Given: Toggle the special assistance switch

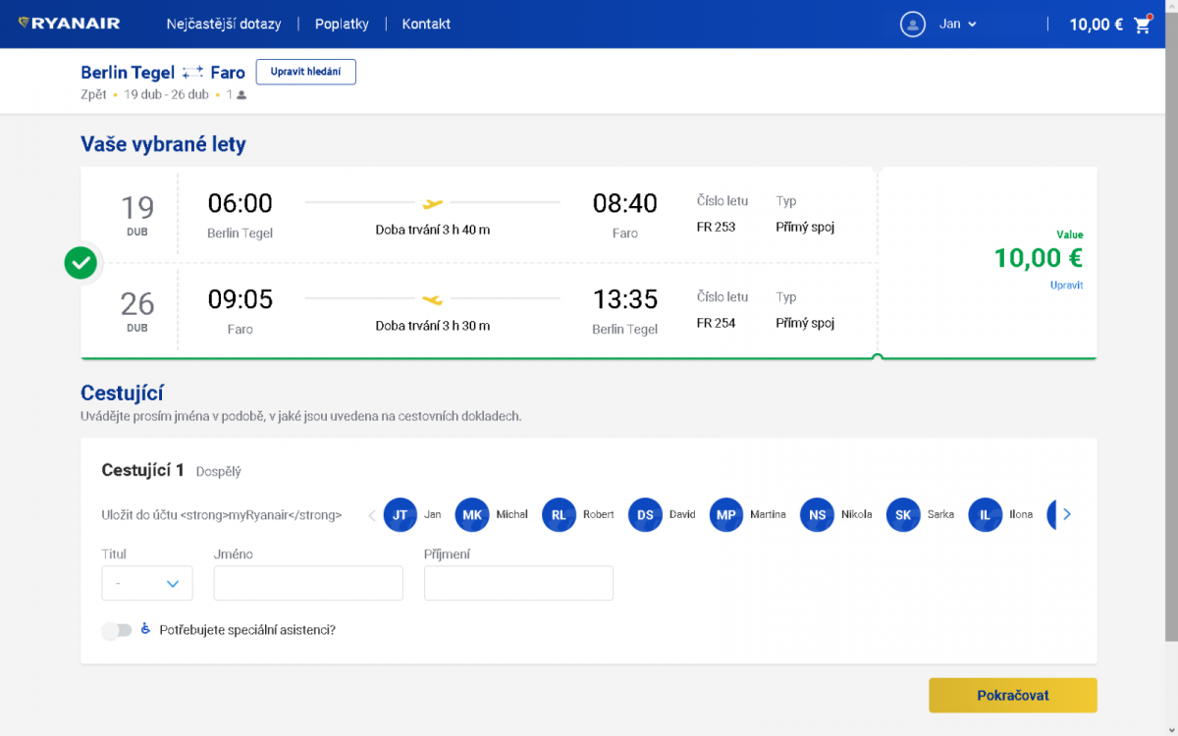Looking at the screenshot, I should (116, 630).
